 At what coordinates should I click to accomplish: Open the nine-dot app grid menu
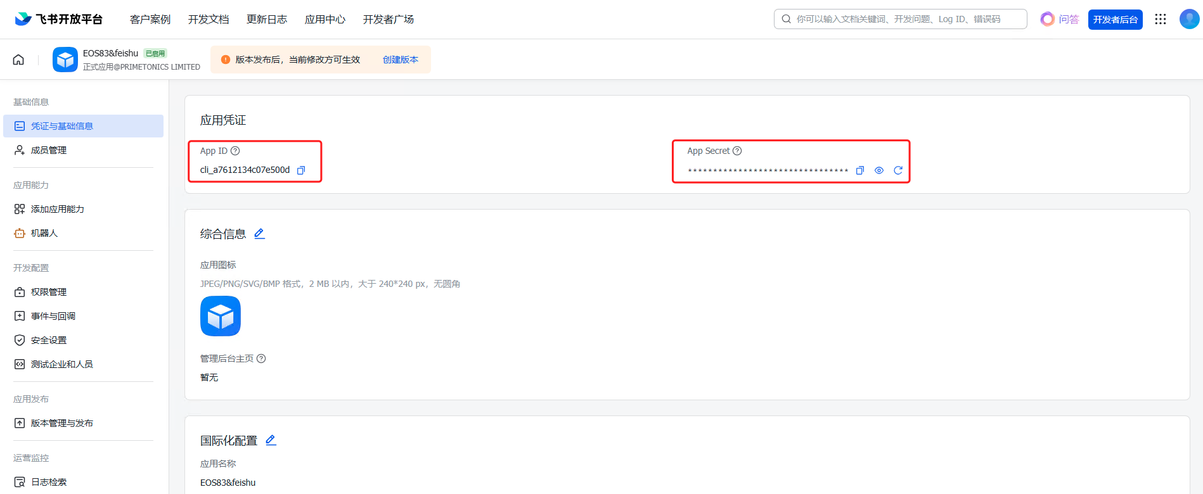(1161, 19)
